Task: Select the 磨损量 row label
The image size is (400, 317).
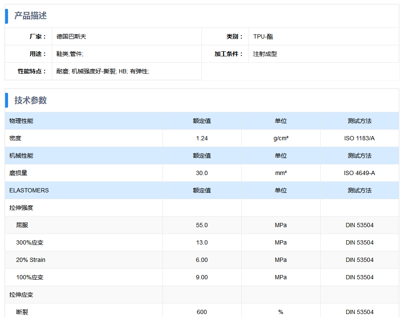Action: (18, 173)
